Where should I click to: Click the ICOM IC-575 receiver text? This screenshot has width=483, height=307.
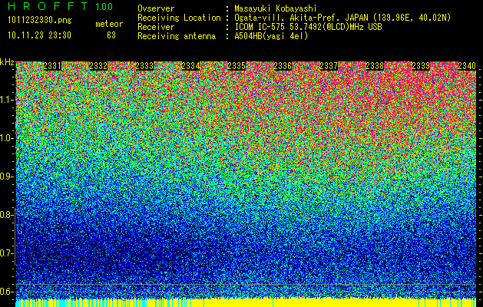pyautogui.click(x=308, y=27)
